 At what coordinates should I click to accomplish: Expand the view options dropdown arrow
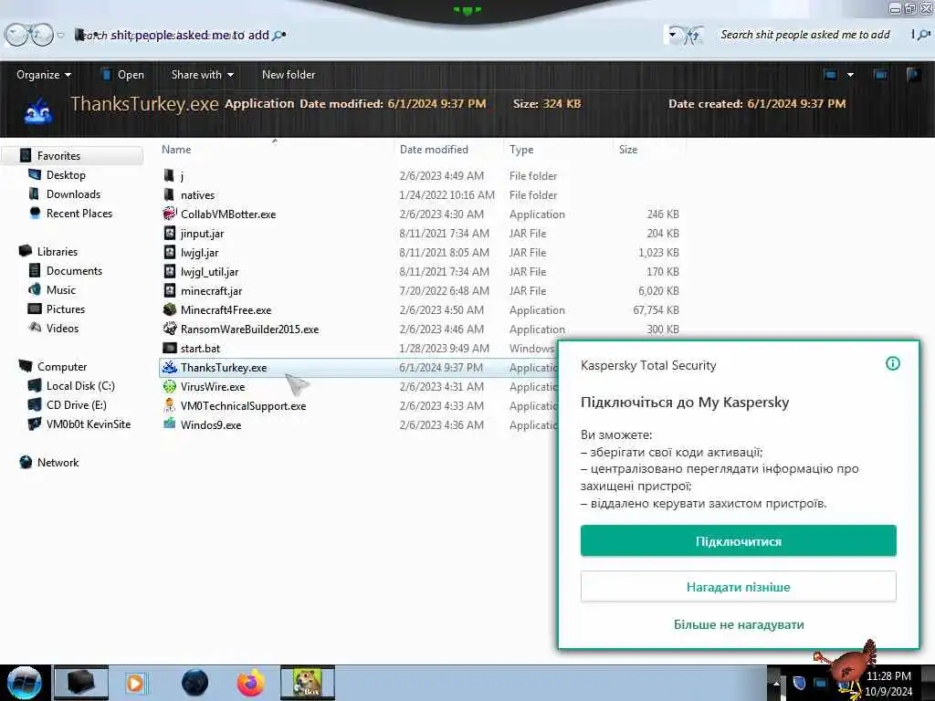click(850, 75)
